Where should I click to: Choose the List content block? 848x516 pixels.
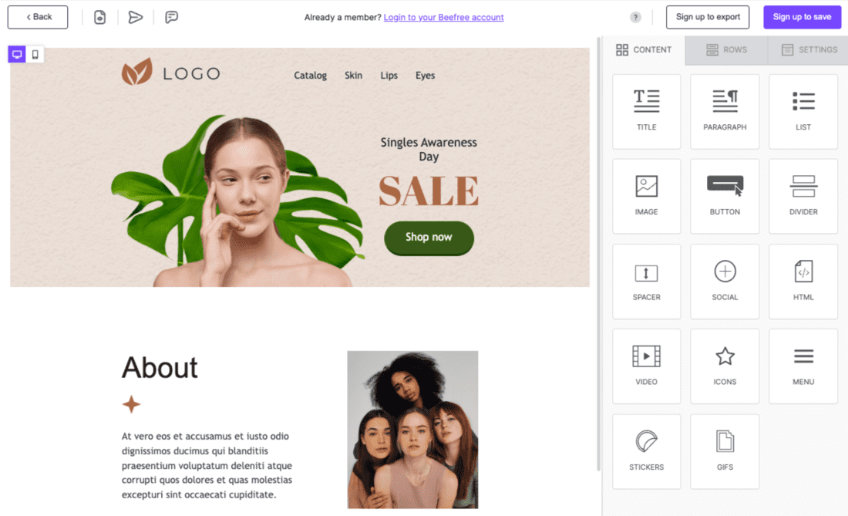point(803,111)
